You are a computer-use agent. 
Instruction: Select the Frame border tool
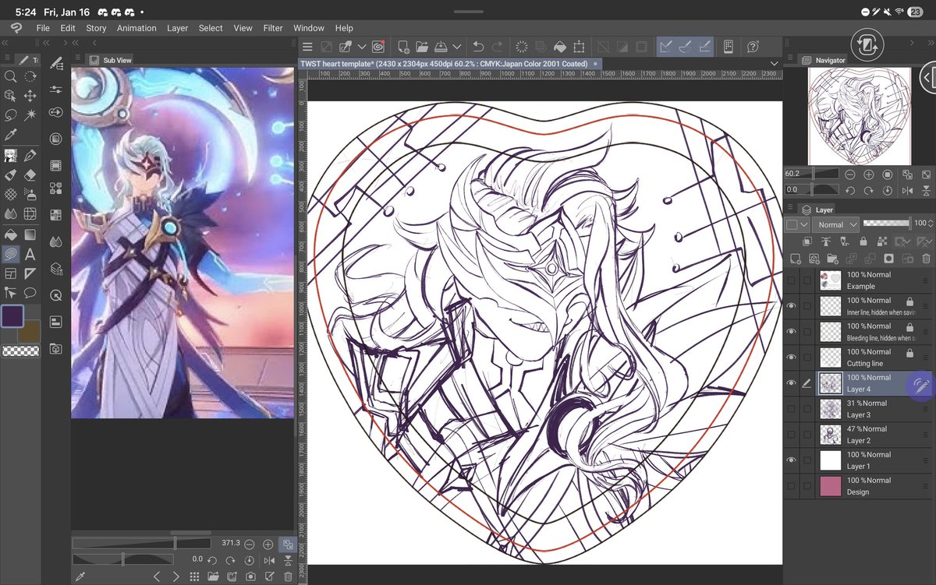[11, 273]
